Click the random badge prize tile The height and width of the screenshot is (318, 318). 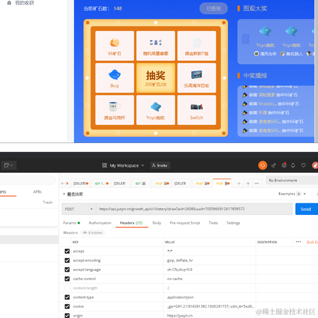(x=156, y=46)
